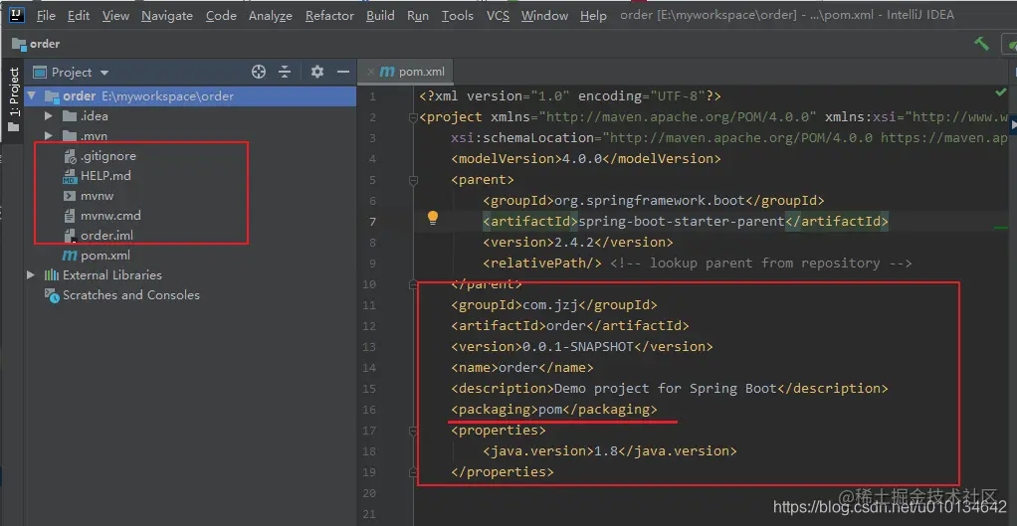Click the mvnw.cmd file icon
The width and height of the screenshot is (1017, 526).
70,216
